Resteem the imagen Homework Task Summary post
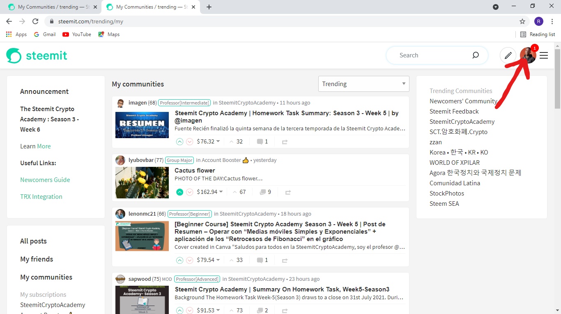Viewport: 561px width, 314px height. pos(285,142)
